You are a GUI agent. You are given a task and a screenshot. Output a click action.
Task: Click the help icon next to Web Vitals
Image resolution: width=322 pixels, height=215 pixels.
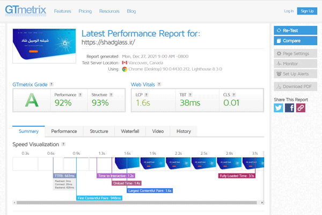pyautogui.click(x=157, y=84)
